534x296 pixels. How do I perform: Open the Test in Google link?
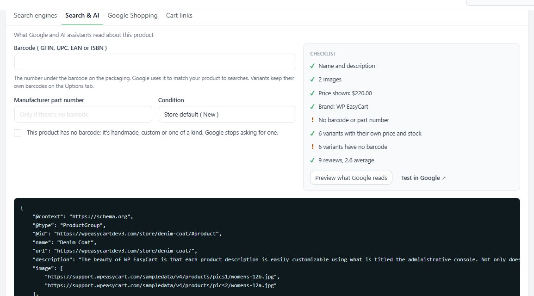point(423,178)
